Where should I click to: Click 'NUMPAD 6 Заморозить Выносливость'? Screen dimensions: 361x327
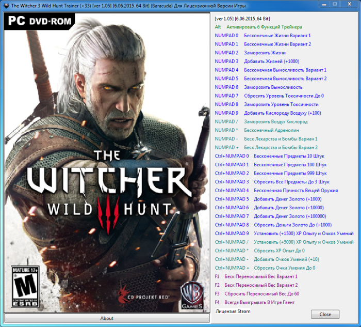pos(258,87)
